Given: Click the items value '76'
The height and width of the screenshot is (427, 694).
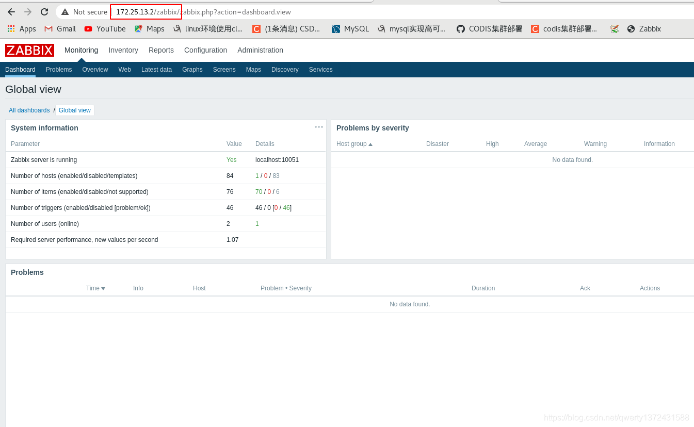Looking at the screenshot, I should pos(230,192).
